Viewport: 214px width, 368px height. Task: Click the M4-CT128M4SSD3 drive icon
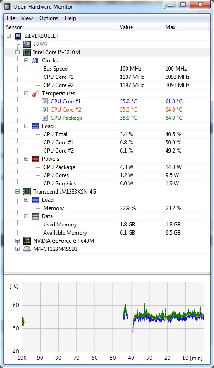click(27, 249)
